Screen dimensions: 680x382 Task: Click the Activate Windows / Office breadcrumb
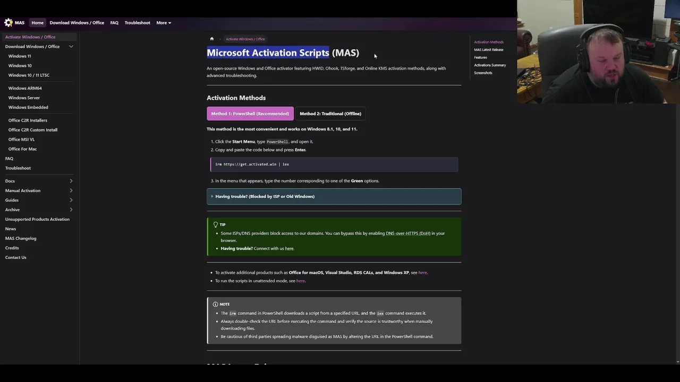245,39
